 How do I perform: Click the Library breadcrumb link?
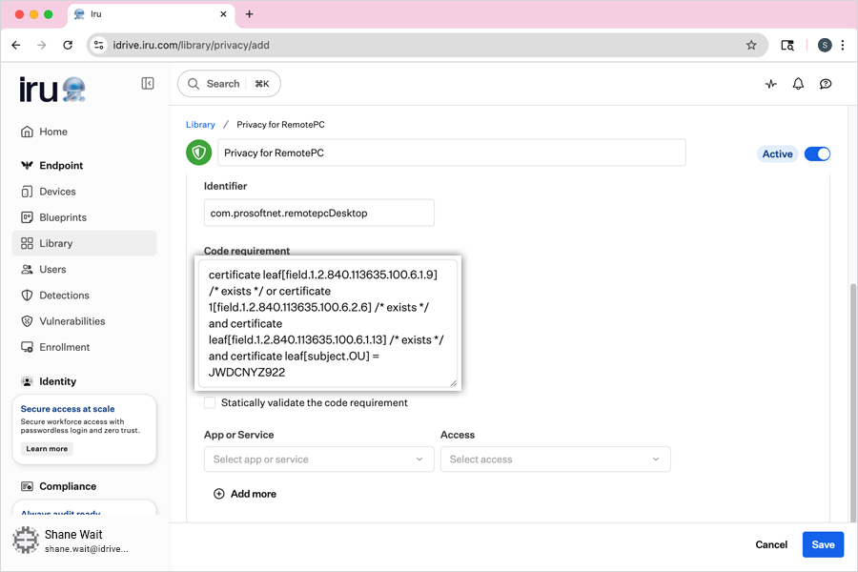(200, 125)
